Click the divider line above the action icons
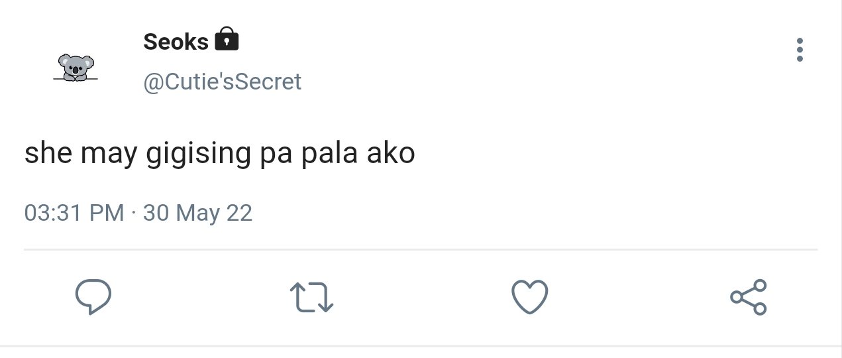Image resolution: width=842 pixels, height=358 pixels. coord(421,249)
